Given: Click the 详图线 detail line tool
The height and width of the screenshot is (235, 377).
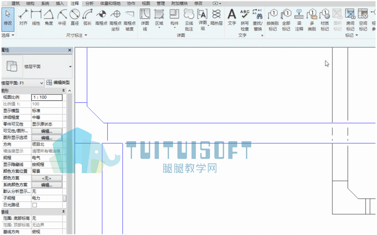Looking at the screenshot, I should pos(145,20).
